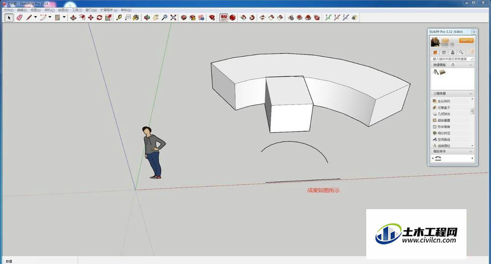Click the red ruby gem icon

coord(212,18)
